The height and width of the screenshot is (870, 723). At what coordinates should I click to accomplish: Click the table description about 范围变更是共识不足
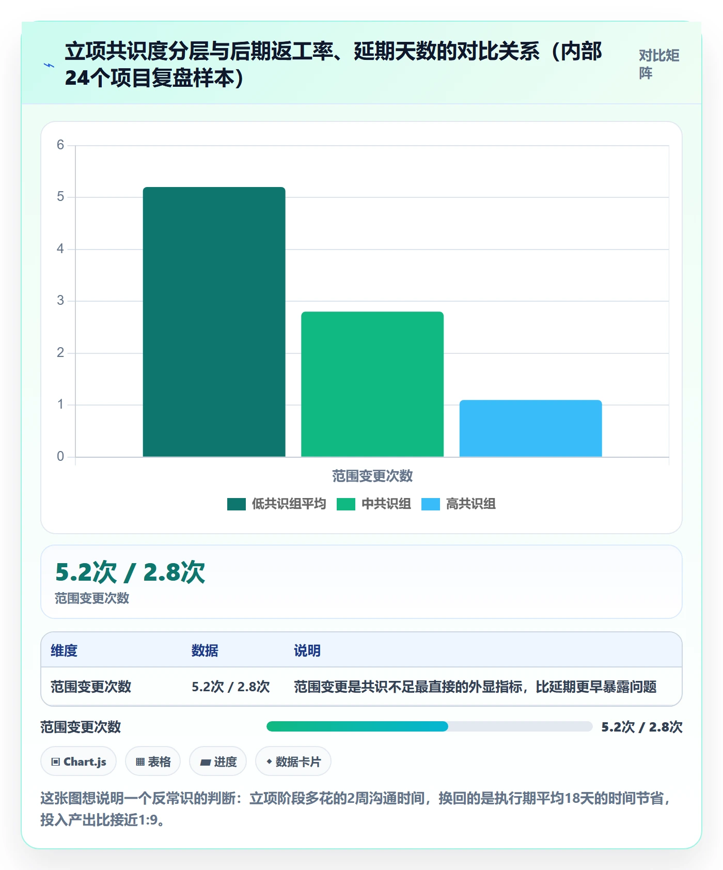coord(475,687)
